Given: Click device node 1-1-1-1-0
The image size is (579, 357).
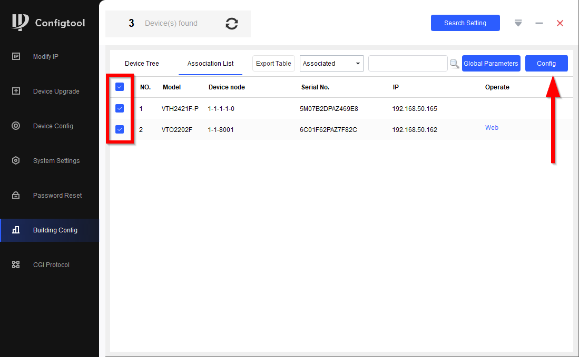Looking at the screenshot, I should tap(221, 109).
